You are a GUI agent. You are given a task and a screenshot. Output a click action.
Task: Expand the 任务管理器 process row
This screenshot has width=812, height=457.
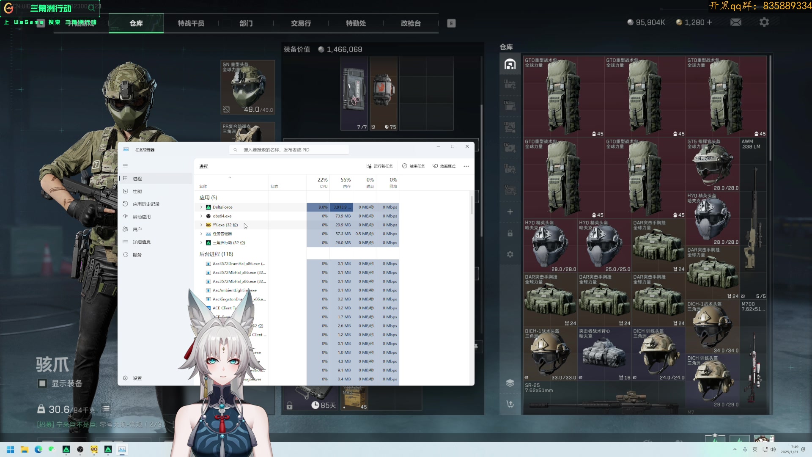coord(201,234)
